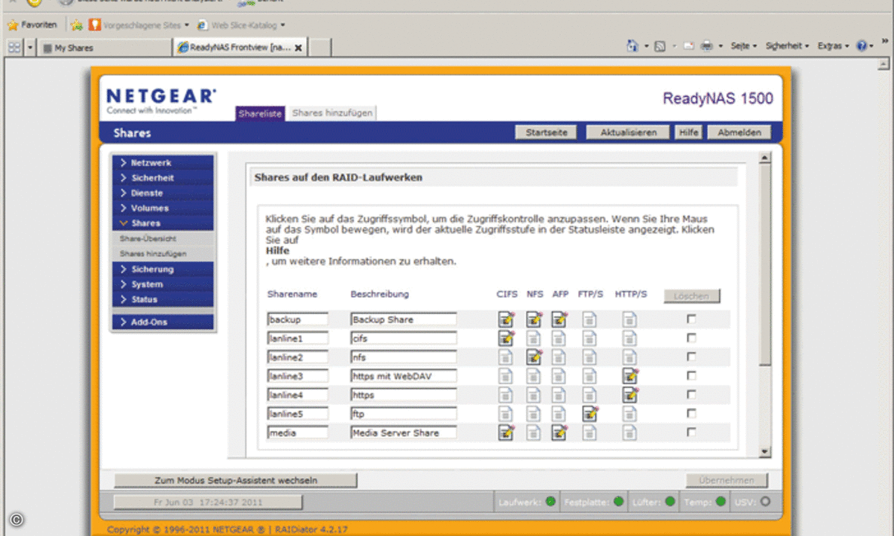The image size is (894, 536).
Task: Open Hilfe from the header bar
Action: click(x=688, y=133)
